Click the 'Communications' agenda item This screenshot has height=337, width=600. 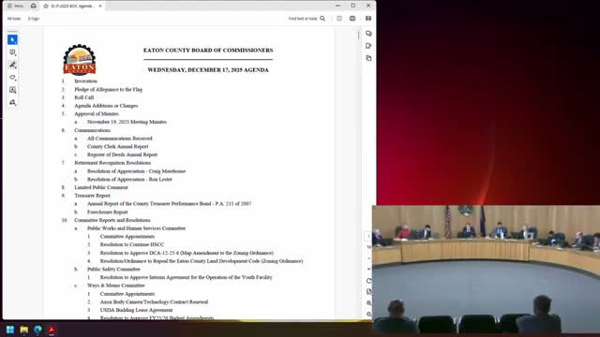[92, 130]
